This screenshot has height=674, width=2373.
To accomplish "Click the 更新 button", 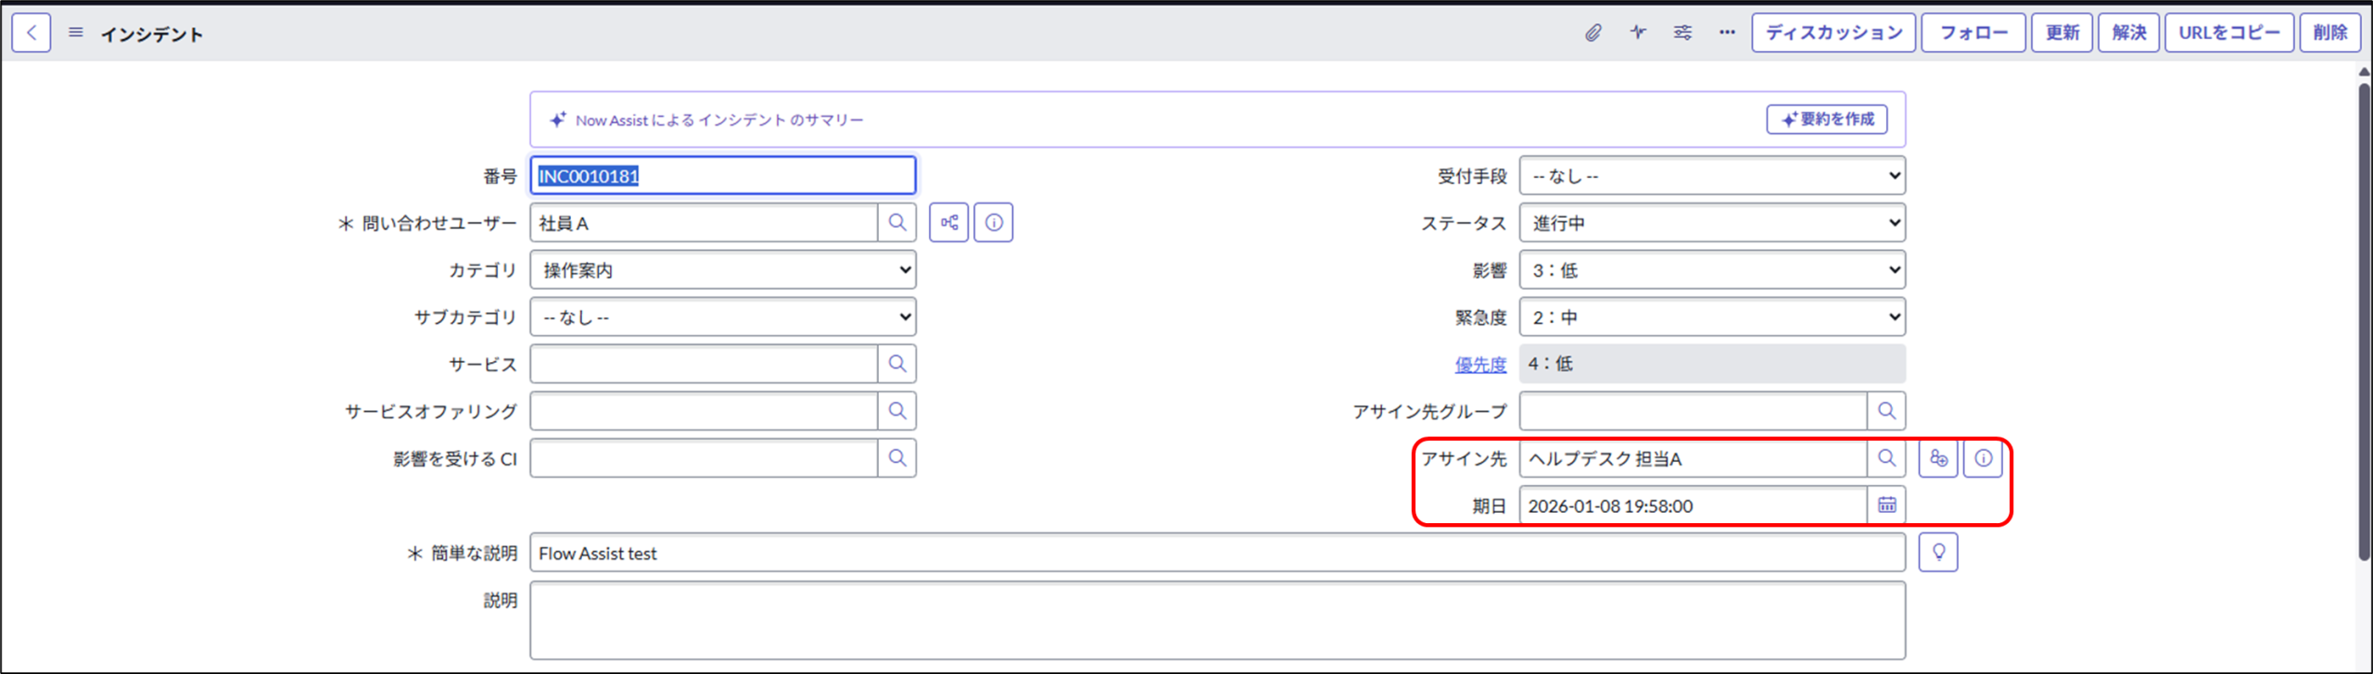I will tap(2062, 33).
